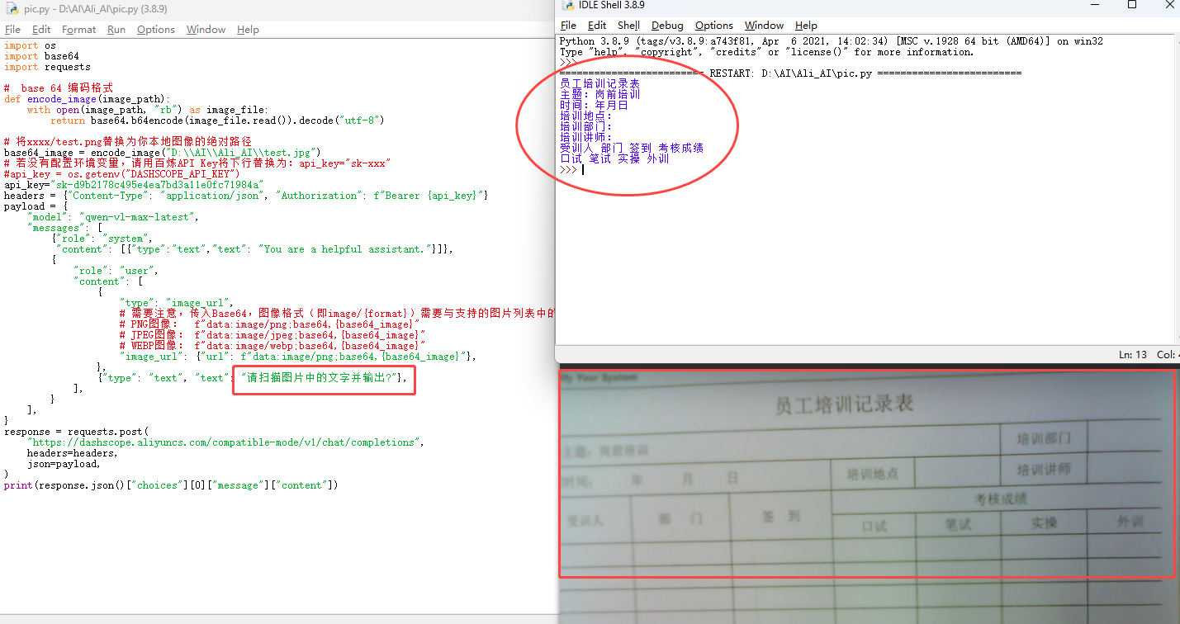
Task: Click the RESTART: D:\AI\Ali_AI\pic.py line in shell
Action: tap(790, 73)
